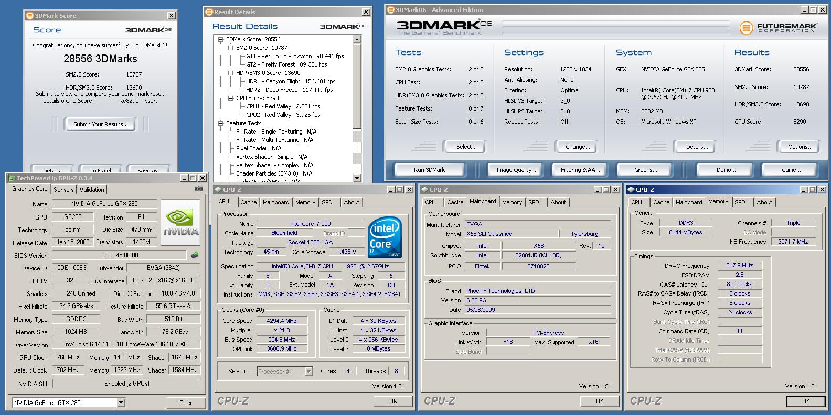The height and width of the screenshot is (415, 831).
Task: Click the BIOS Version field in GPU-Z
Action: [120, 255]
